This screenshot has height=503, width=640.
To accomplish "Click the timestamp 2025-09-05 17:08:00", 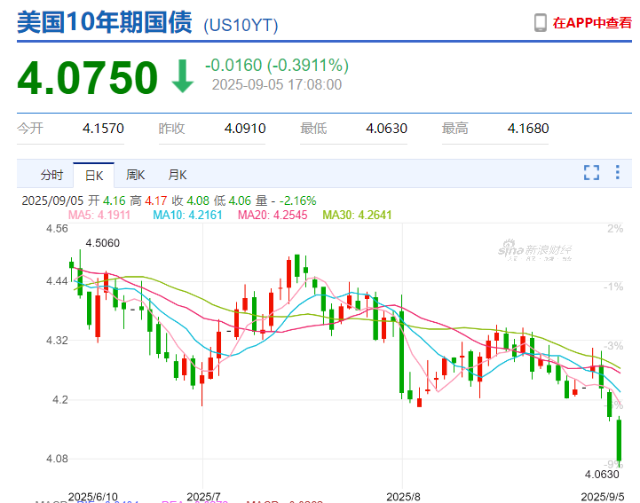I will 277,85.
